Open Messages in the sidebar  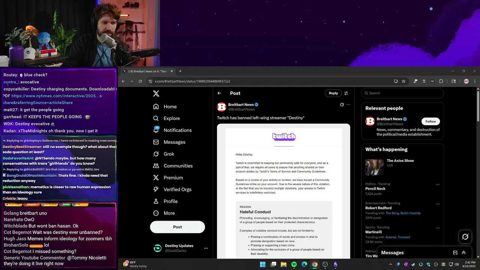(169, 142)
